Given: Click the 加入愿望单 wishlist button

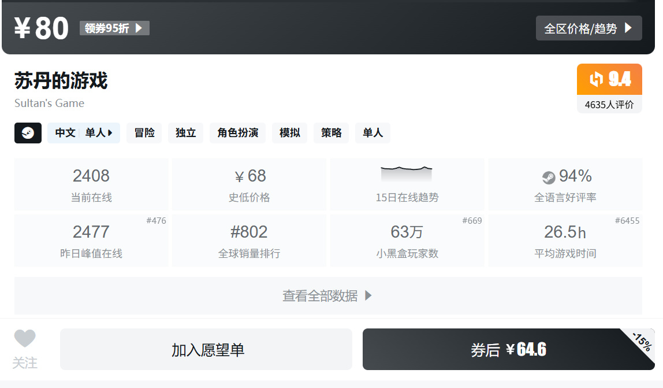Looking at the screenshot, I should pos(206,349).
